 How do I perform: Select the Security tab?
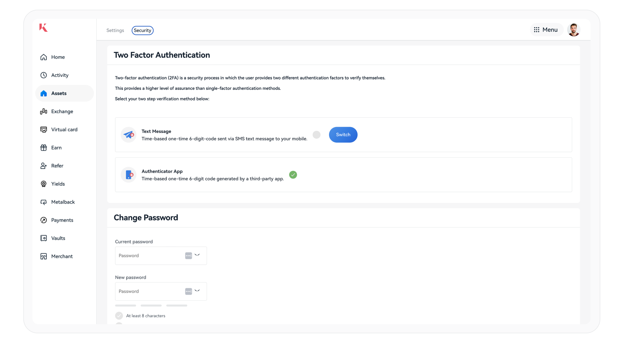142,30
